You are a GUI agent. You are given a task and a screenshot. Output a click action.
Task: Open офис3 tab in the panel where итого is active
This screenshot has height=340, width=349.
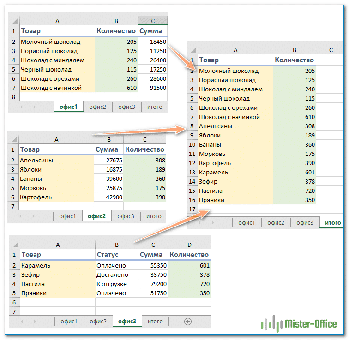click(x=305, y=222)
